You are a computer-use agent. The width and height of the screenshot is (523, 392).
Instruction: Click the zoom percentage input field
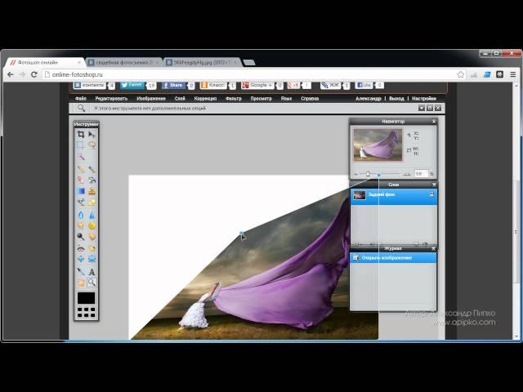(x=420, y=174)
